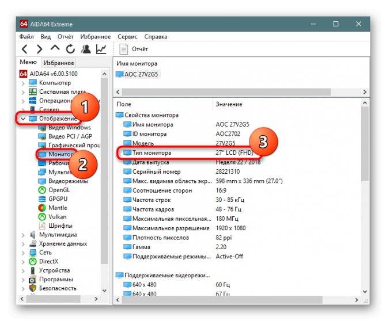Switch to the Меню tab
Screen dimensions: 386x321
point(28,62)
